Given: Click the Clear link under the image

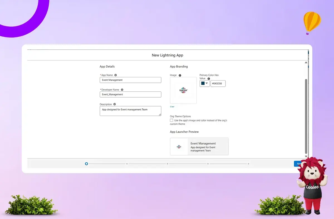Looking at the screenshot, I should [172, 107].
